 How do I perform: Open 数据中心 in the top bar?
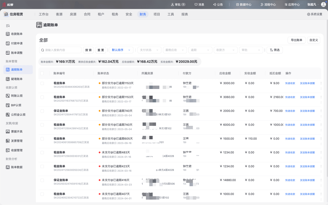(x=243, y=5)
